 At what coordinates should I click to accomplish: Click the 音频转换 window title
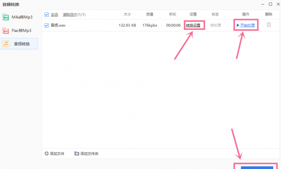pyautogui.click(x=11, y=4)
